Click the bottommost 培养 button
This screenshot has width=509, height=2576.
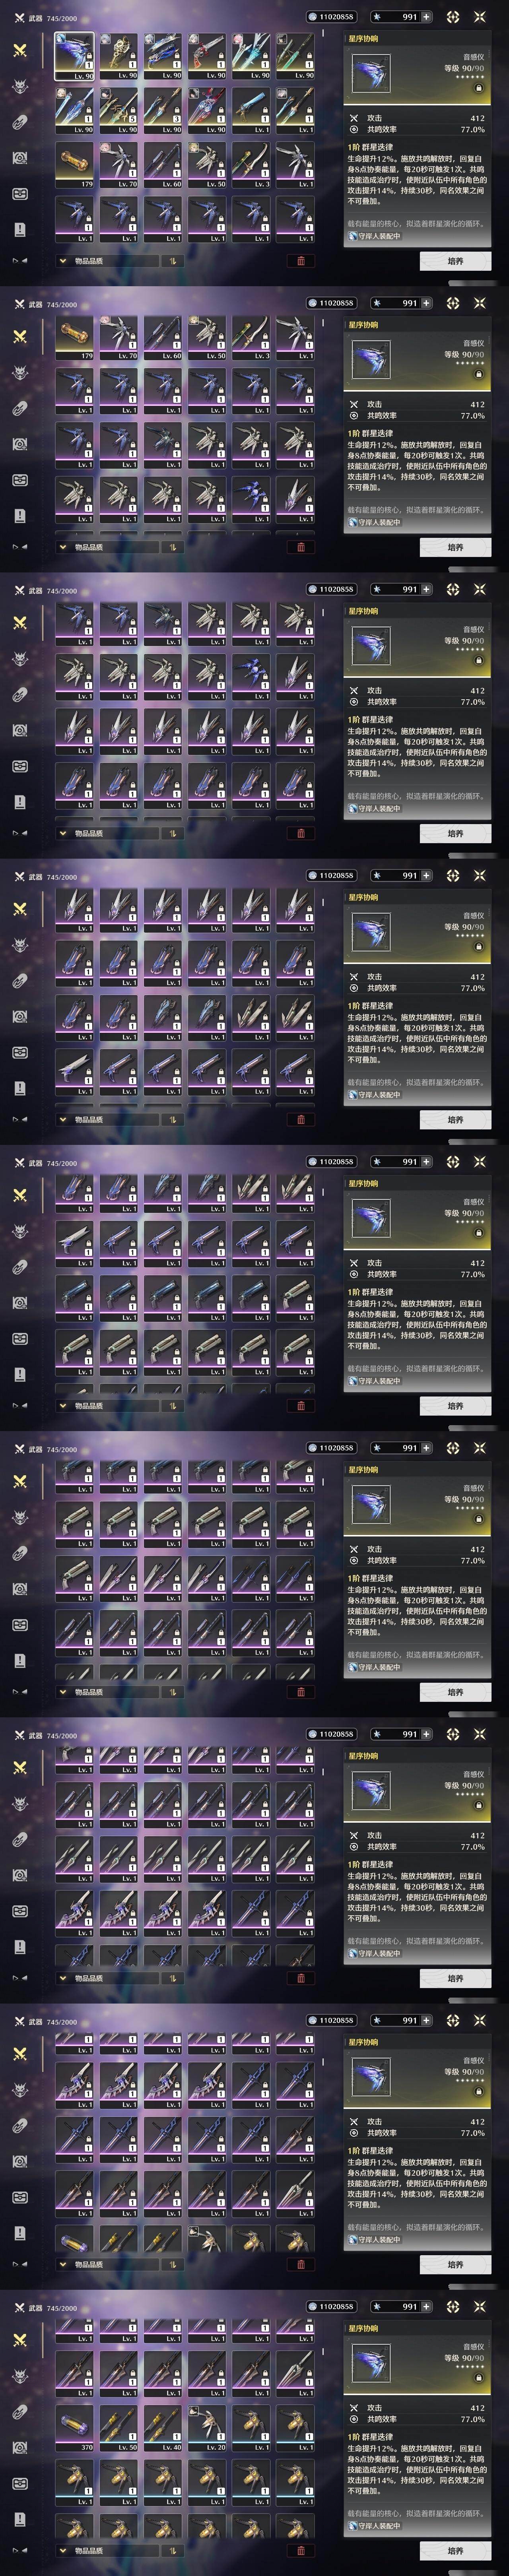[x=455, y=2551]
